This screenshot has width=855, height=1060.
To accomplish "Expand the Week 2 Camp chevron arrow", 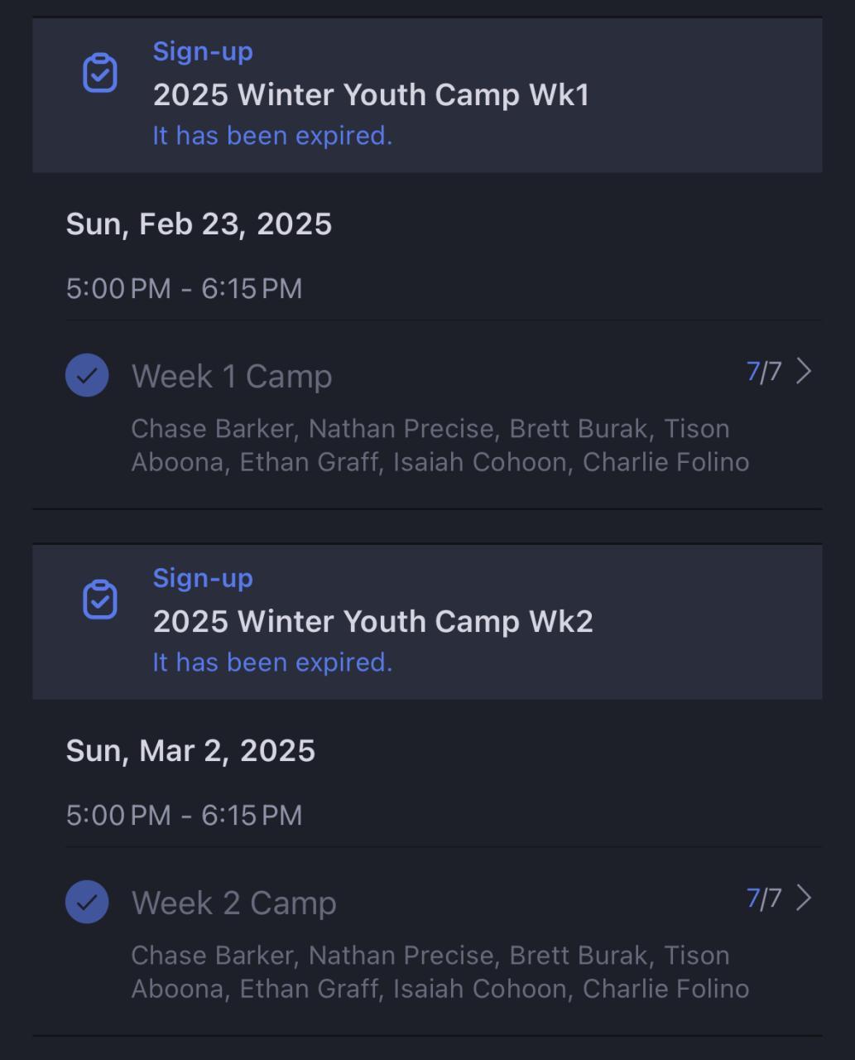I will tap(803, 898).
